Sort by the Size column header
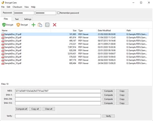Viewport: 153px width, 121px height. (x=64, y=31)
